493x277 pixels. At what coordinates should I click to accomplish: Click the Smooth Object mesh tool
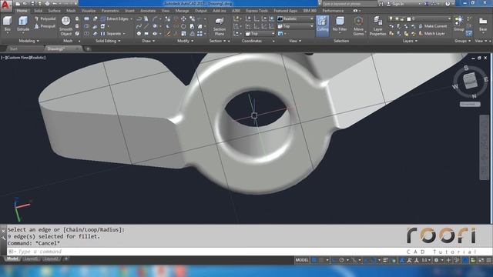[65, 25]
